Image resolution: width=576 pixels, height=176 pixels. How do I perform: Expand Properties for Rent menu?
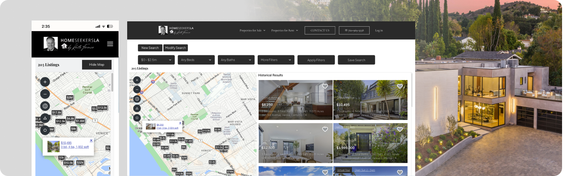[284, 30]
